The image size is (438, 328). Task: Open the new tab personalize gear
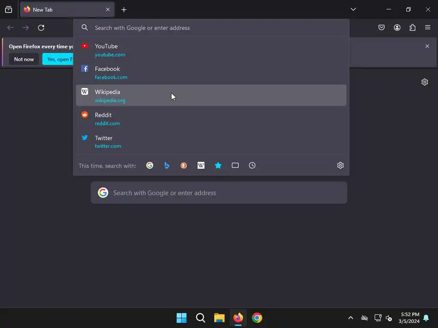(425, 82)
